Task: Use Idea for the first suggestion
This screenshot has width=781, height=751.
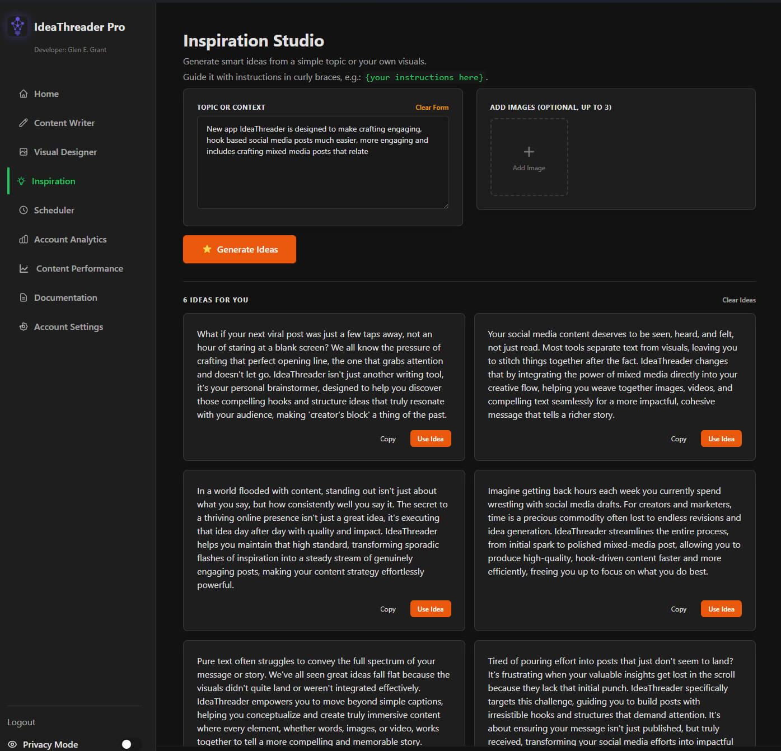Action: (430, 439)
